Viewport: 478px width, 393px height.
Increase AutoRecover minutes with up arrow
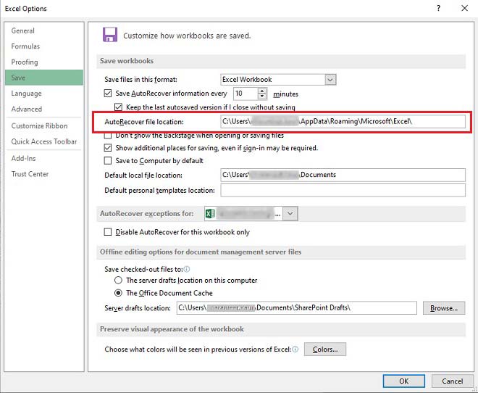click(262, 91)
